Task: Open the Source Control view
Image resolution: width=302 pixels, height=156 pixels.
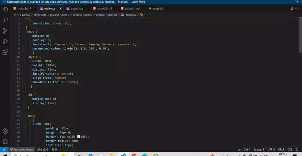Action: [5, 31]
